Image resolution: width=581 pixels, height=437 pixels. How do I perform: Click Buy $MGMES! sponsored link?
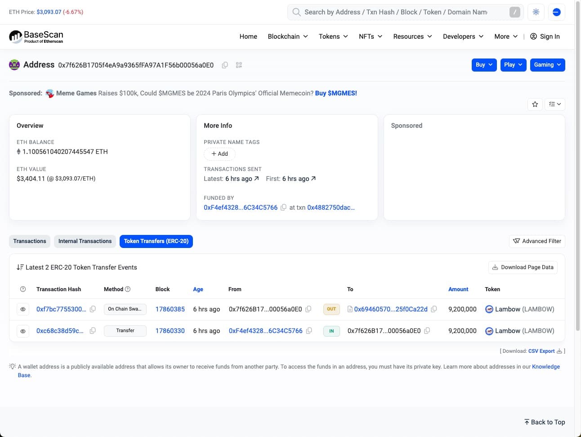[x=336, y=93]
